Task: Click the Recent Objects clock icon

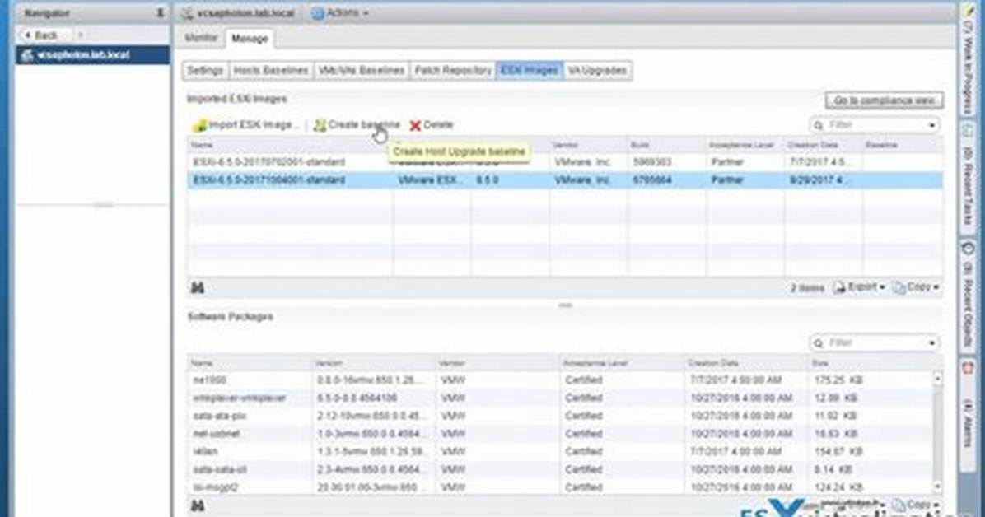Action: tap(969, 248)
